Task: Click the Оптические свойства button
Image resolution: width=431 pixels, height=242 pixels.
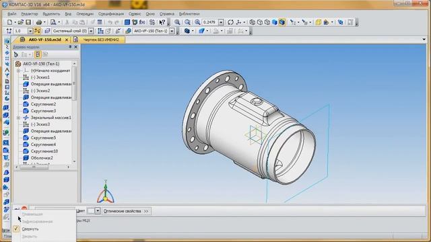Action: click(x=127, y=211)
